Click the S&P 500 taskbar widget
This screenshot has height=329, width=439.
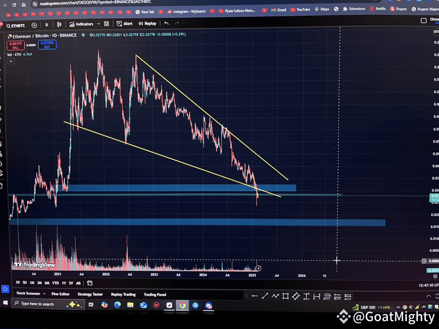[372, 307]
